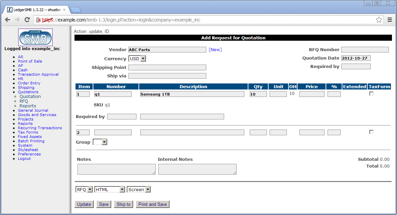The width and height of the screenshot is (397, 215).
Task: Click the Vendor field with ABC Parts
Action: 167,50
